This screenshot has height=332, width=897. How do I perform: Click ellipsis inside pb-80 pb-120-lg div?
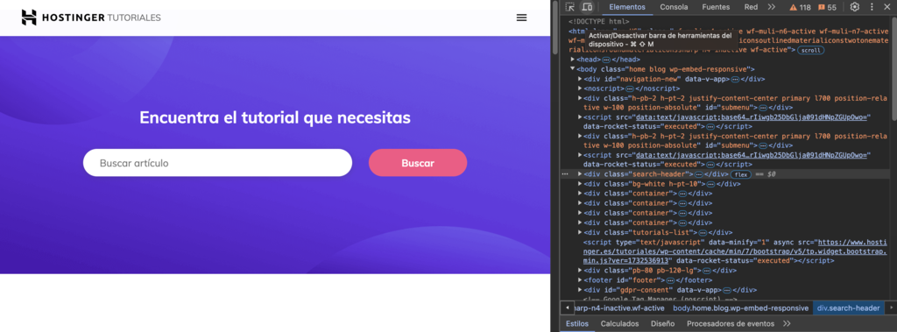pyautogui.click(x=707, y=270)
